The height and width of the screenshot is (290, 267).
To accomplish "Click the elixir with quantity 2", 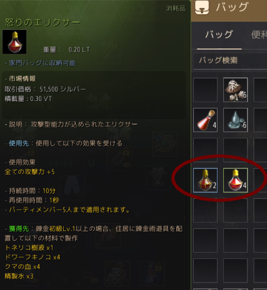I will [x=205, y=180].
